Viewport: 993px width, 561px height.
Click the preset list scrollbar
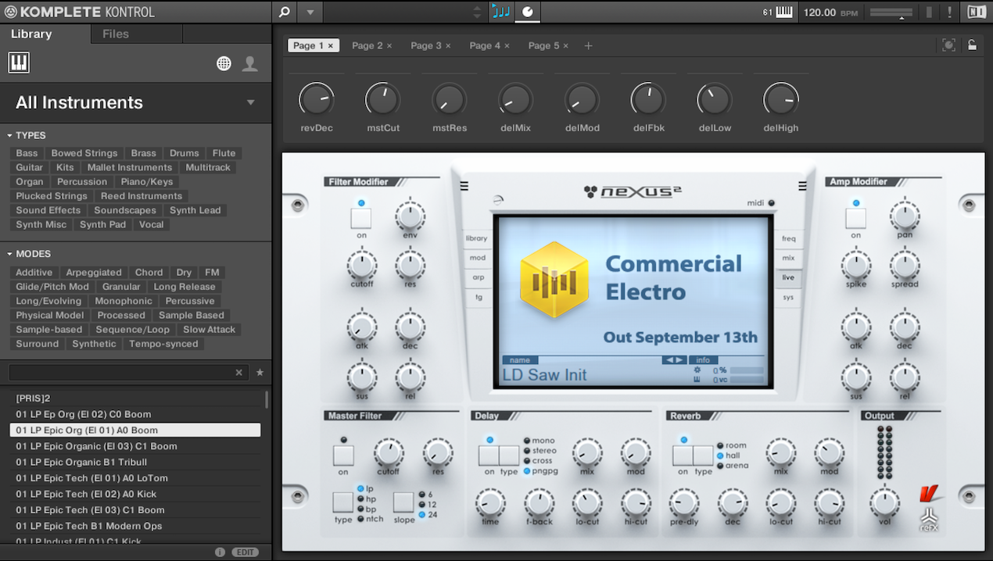267,400
